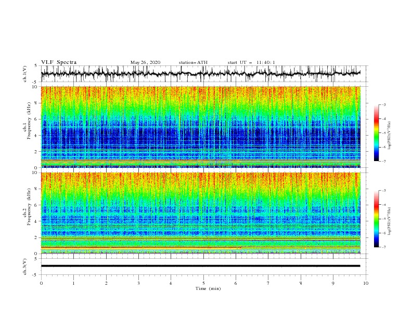Click time axis tick label "9"

coord(333,283)
